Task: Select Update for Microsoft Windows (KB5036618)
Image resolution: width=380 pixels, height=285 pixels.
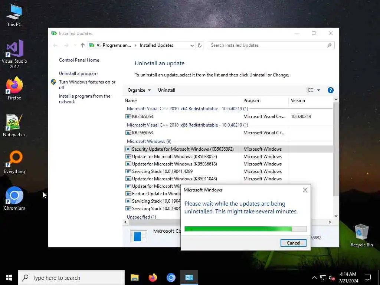Action: [x=228, y=164]
